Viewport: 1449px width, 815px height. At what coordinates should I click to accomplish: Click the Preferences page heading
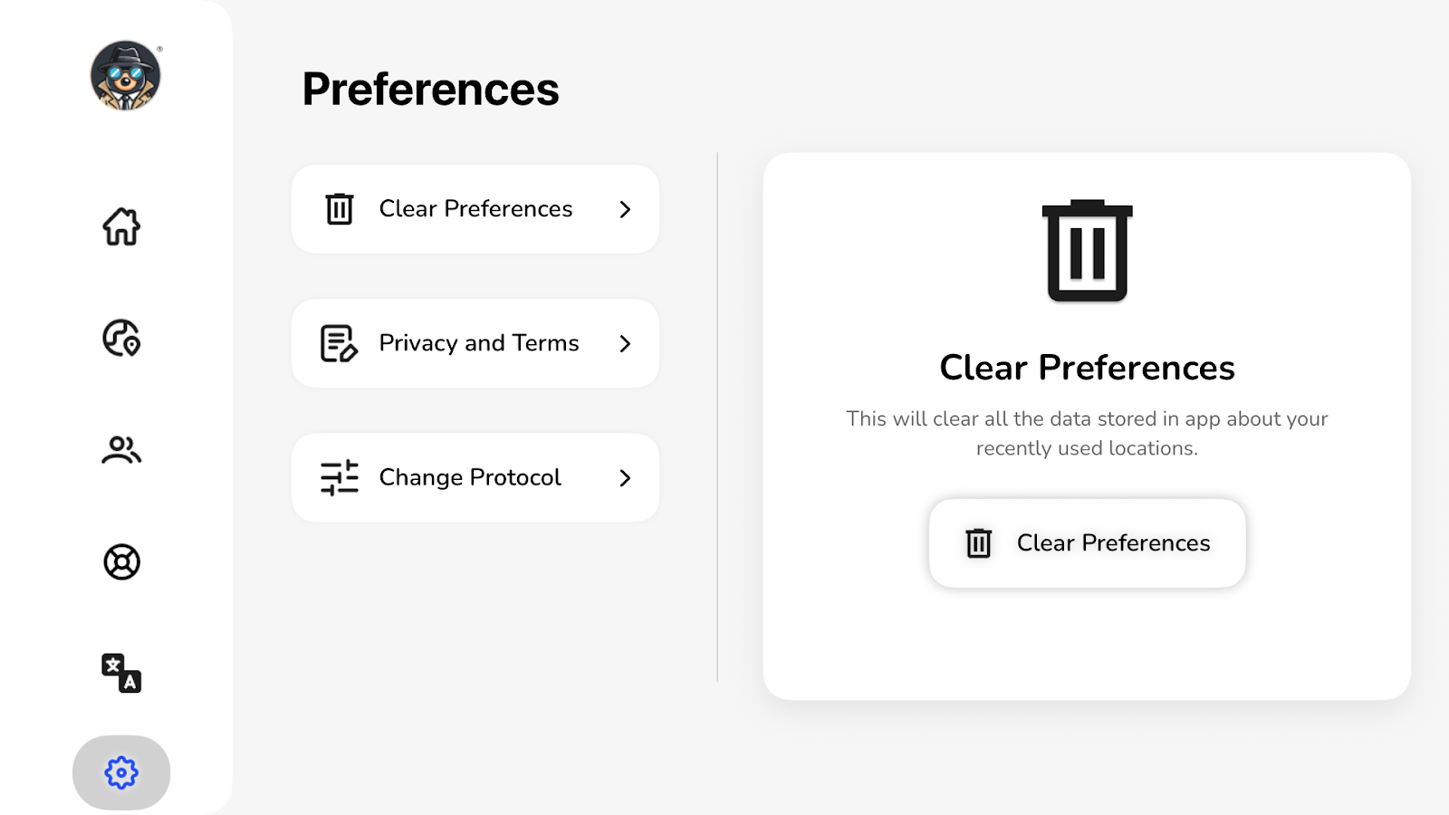430,89
